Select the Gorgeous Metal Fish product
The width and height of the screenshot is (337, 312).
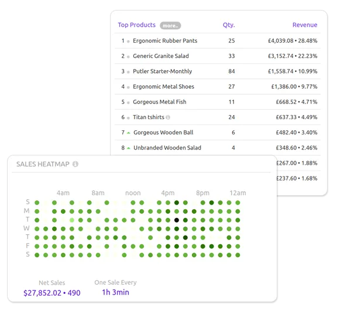[160, 102]
